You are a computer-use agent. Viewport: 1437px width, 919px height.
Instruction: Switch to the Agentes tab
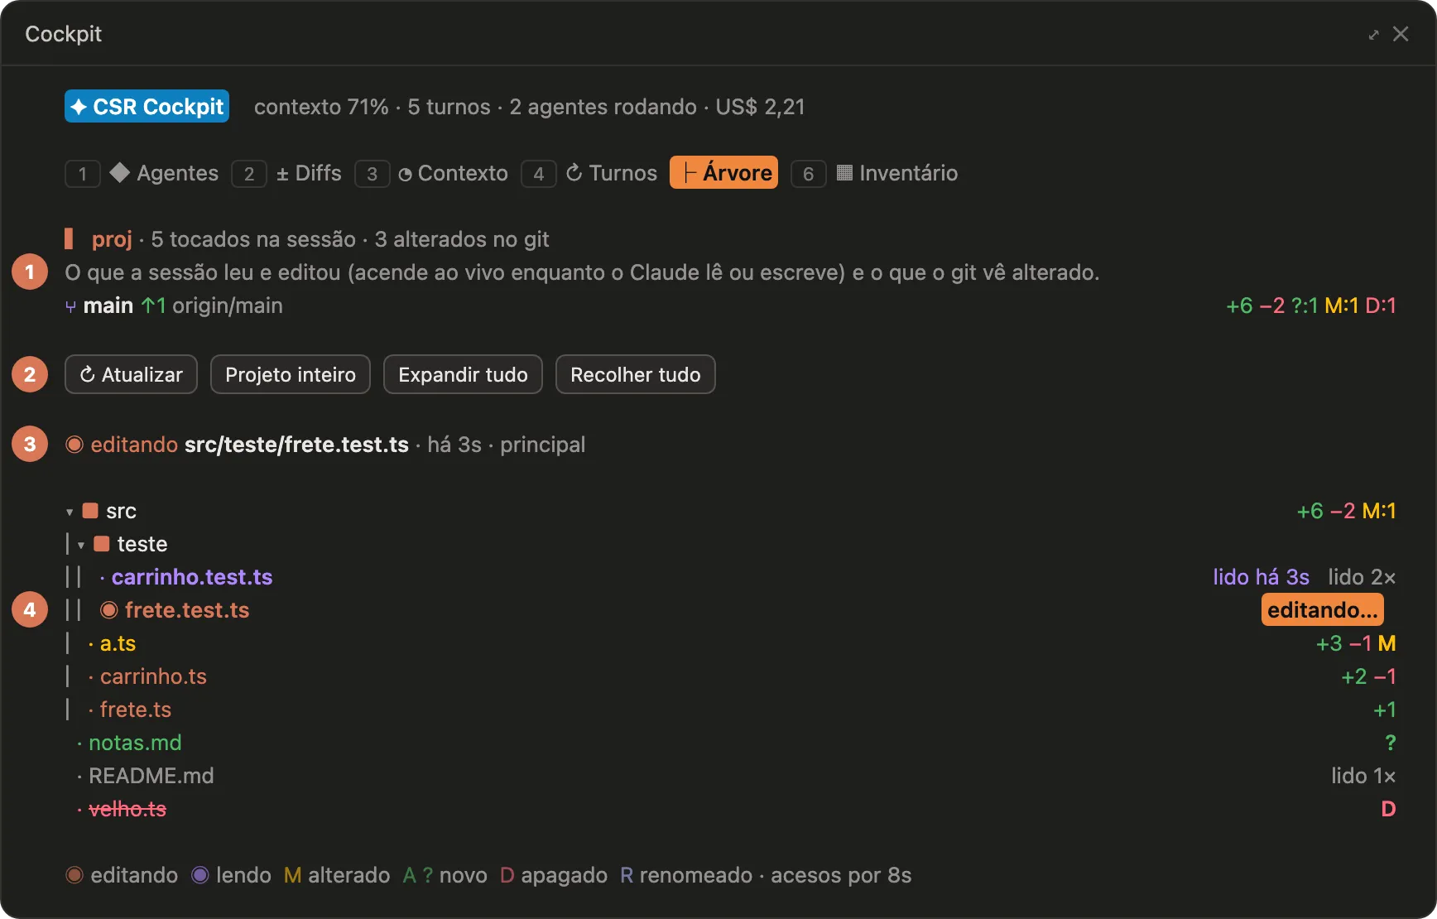(164, 173)
